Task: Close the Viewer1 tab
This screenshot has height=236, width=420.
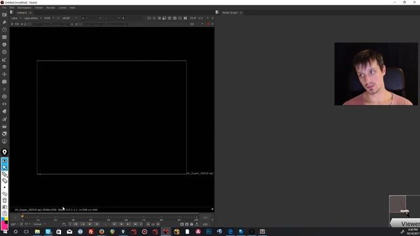Action: click(x=31, y=12)
